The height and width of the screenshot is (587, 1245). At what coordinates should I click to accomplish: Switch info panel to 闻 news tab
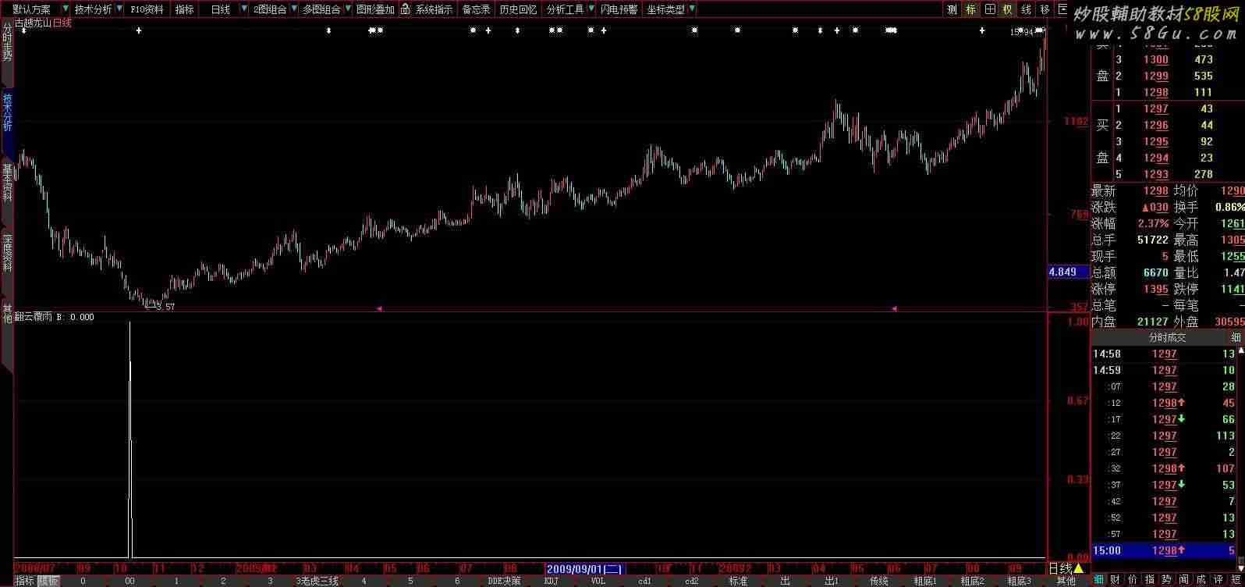pos(1184,580)
